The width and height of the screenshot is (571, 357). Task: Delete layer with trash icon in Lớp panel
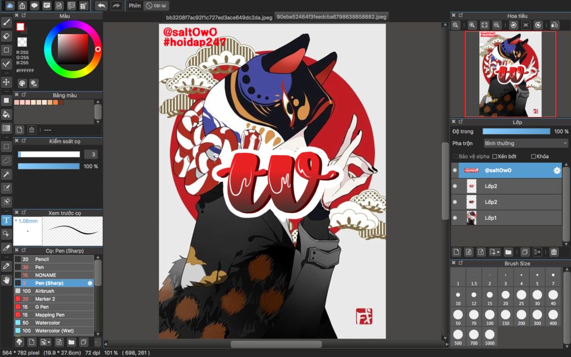click(x=554, y=252)
